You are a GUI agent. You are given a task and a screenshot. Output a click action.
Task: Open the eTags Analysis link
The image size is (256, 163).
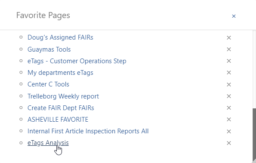point(48,143)
